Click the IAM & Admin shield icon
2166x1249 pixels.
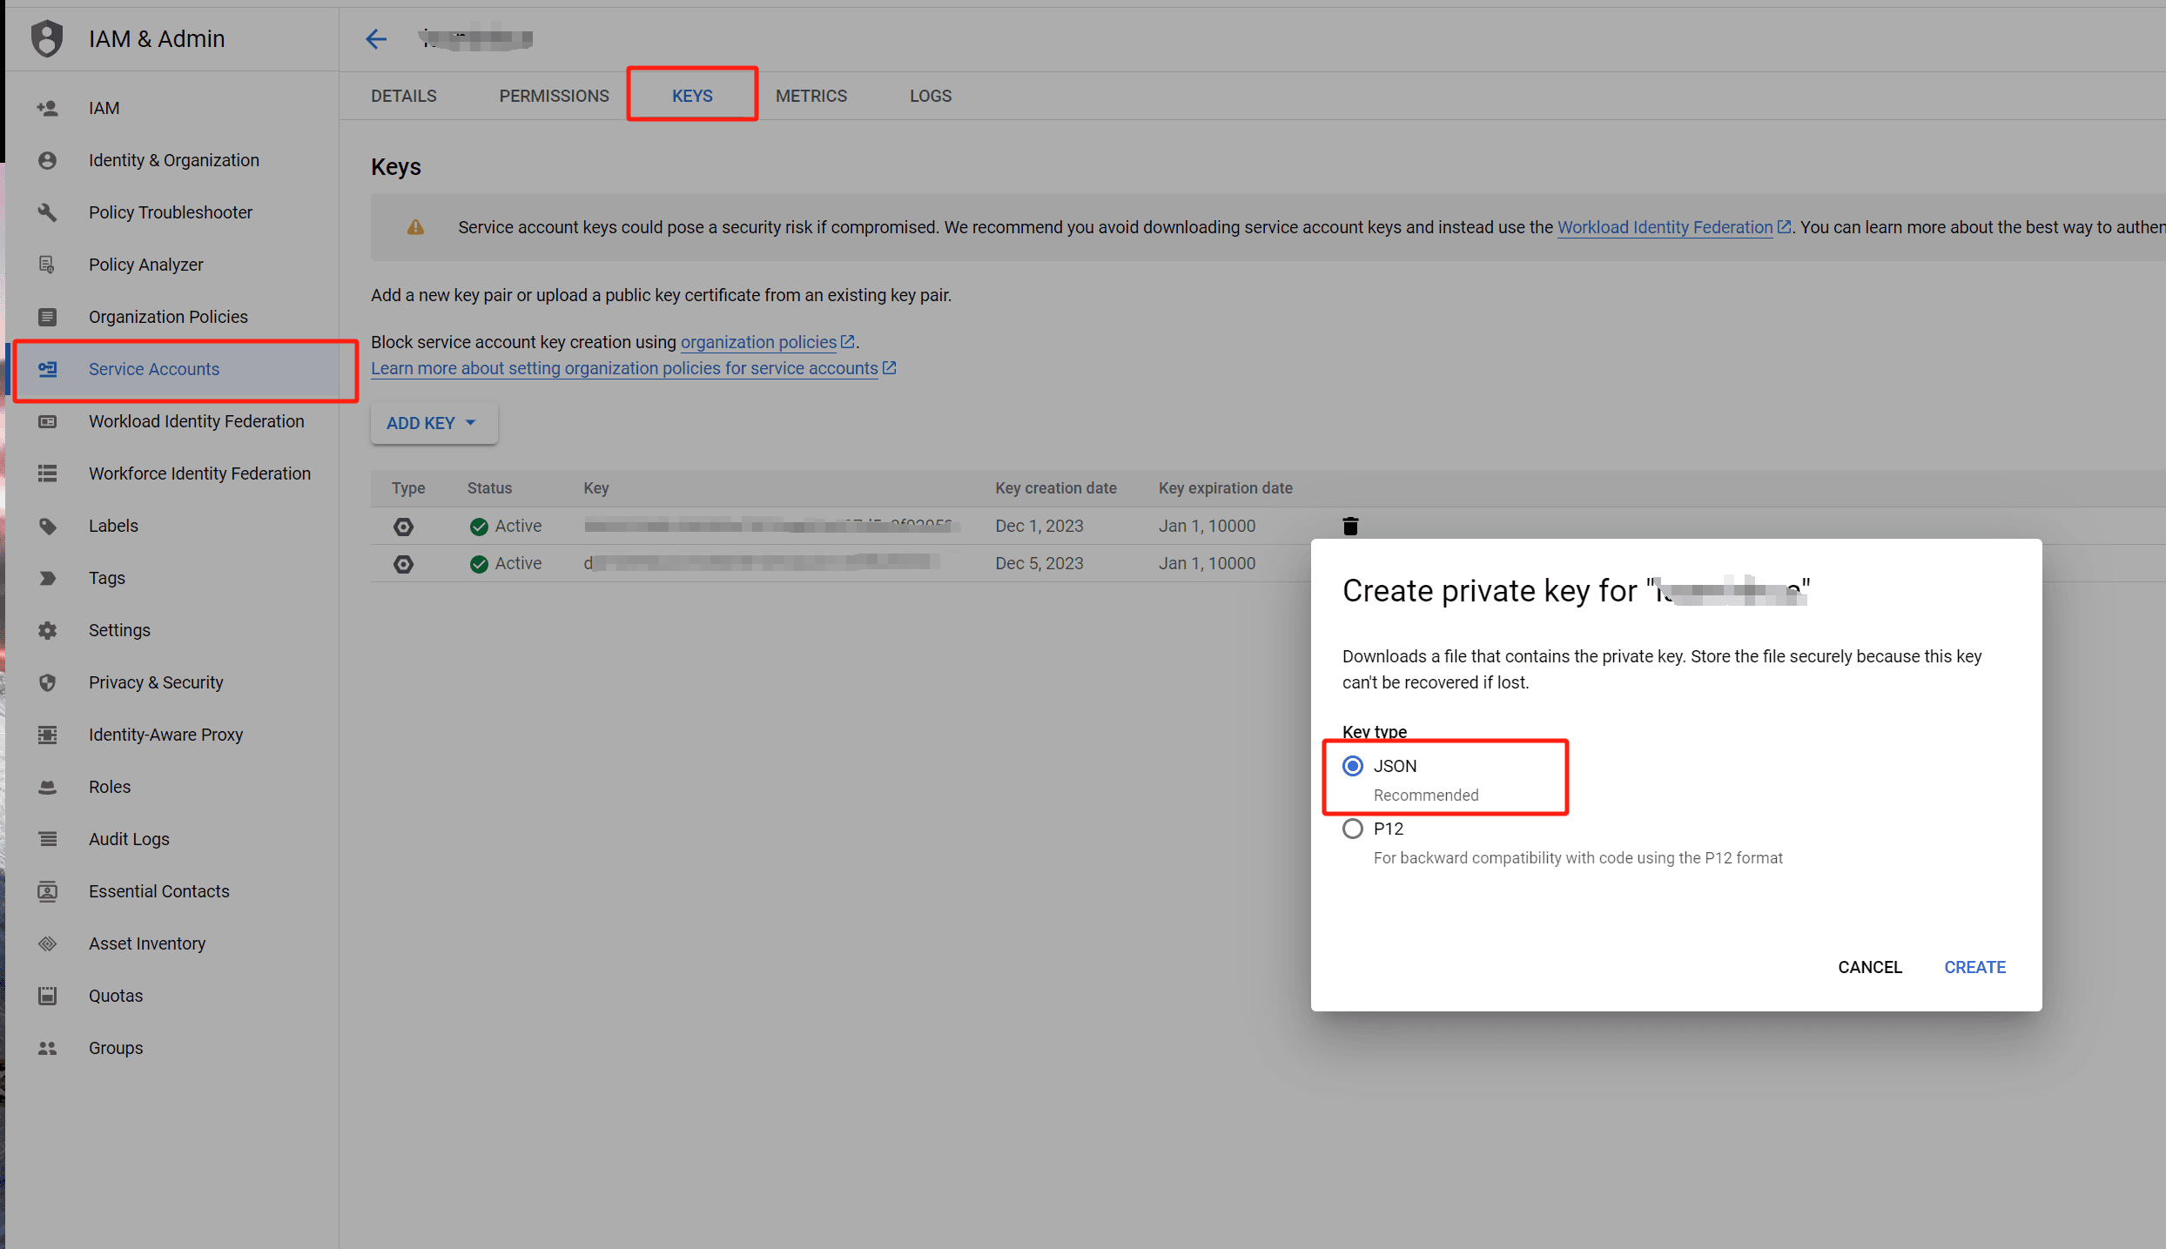(x=47, y=38)
